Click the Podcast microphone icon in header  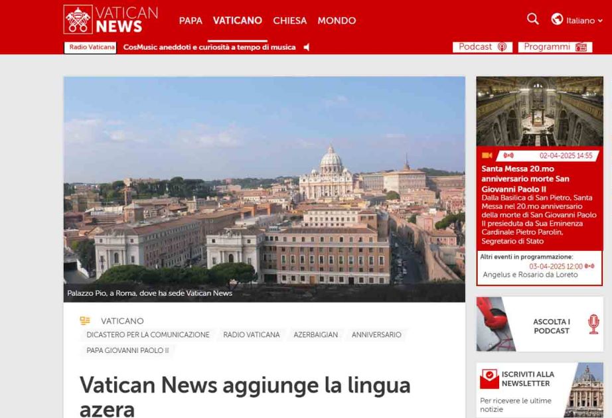tap(502, 47)
